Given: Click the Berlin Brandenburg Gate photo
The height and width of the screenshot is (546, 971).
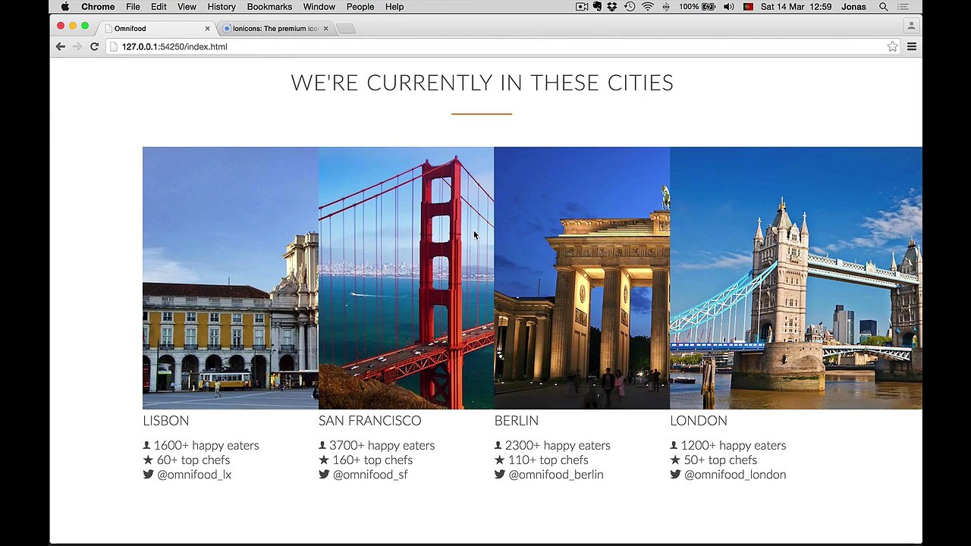Looking at the screenshot, I should click(x=582, y=278).
